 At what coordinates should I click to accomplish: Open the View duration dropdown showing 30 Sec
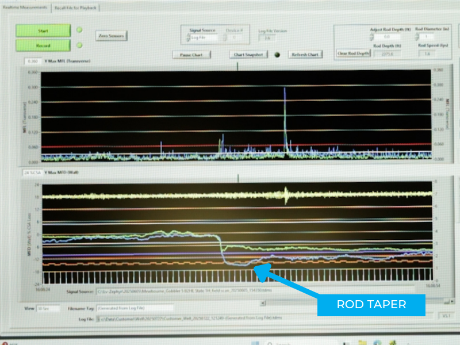48,308
